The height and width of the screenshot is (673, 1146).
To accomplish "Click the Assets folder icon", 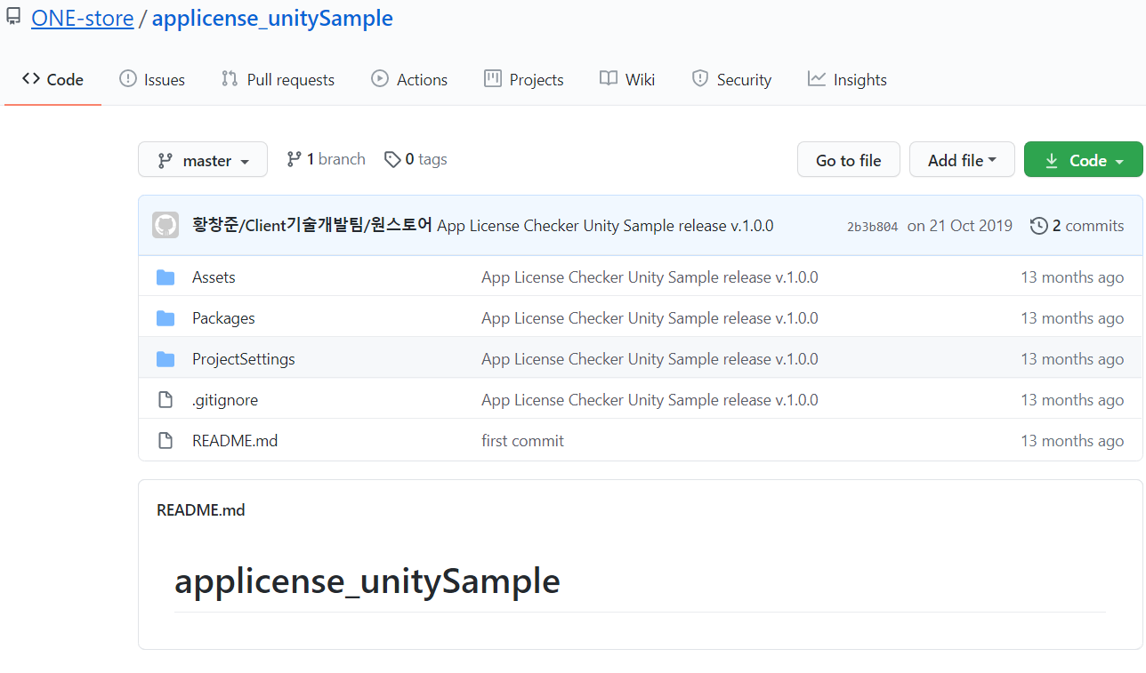I will [165, 277].
